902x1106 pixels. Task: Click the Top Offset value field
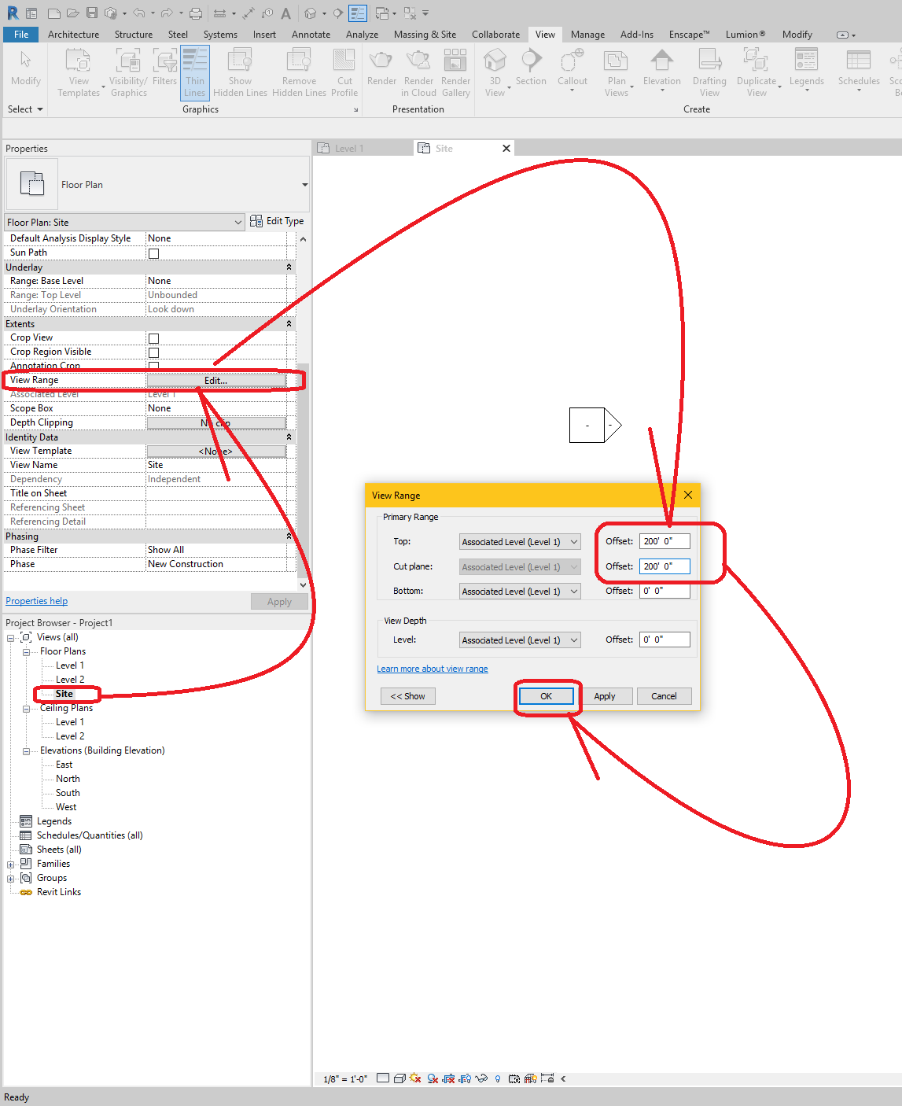point(665,540)
